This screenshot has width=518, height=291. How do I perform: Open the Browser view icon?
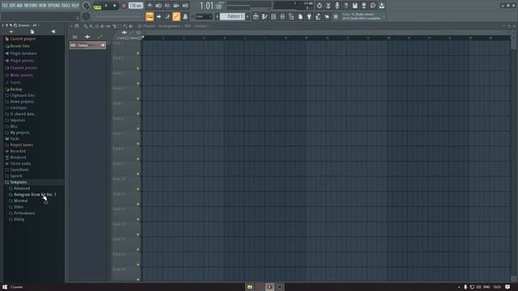coord(291,16)
